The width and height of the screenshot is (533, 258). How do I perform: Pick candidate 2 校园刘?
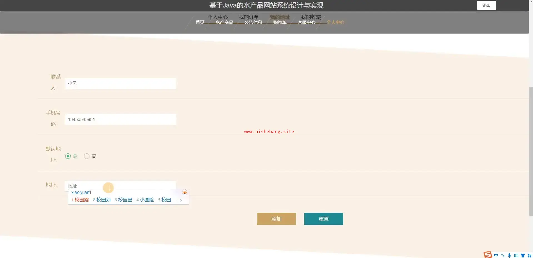(102, 200)
